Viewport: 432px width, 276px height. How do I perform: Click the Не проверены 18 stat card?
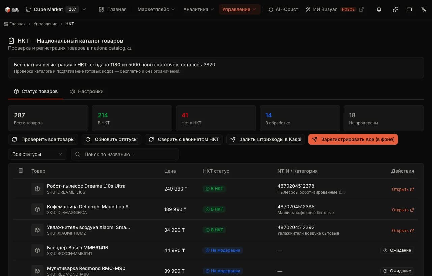[383, 118]
